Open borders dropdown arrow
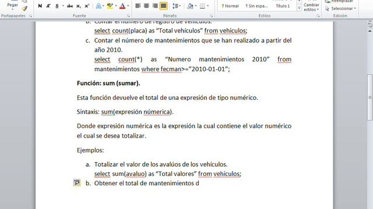 tap(207, 6)
